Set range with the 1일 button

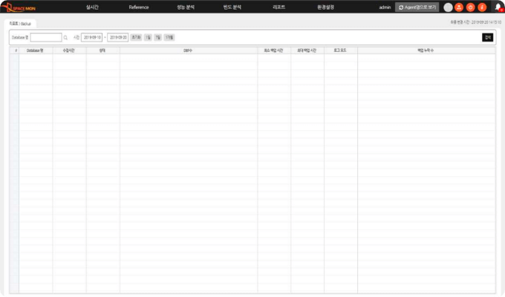[148, 37]
